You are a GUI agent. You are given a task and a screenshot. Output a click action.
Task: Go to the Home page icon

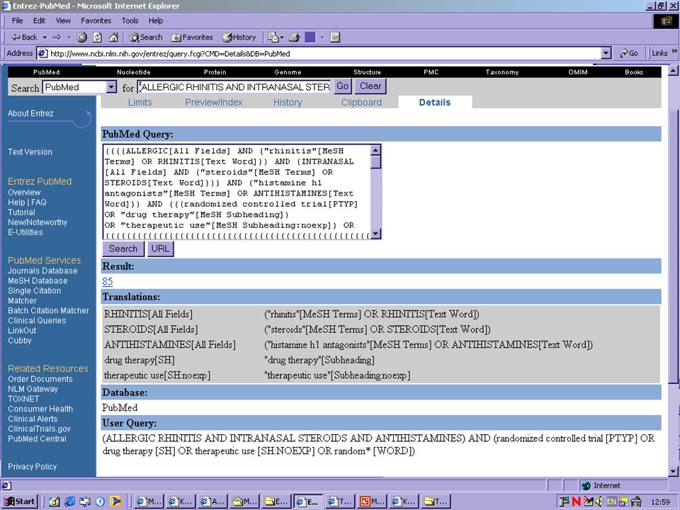(x=113, y=38)
